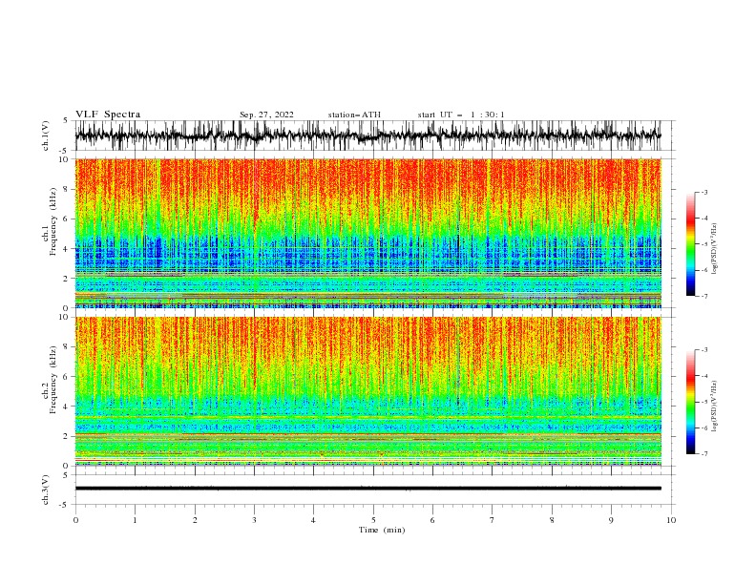Click time axis tick label "9"

(611, 520)
